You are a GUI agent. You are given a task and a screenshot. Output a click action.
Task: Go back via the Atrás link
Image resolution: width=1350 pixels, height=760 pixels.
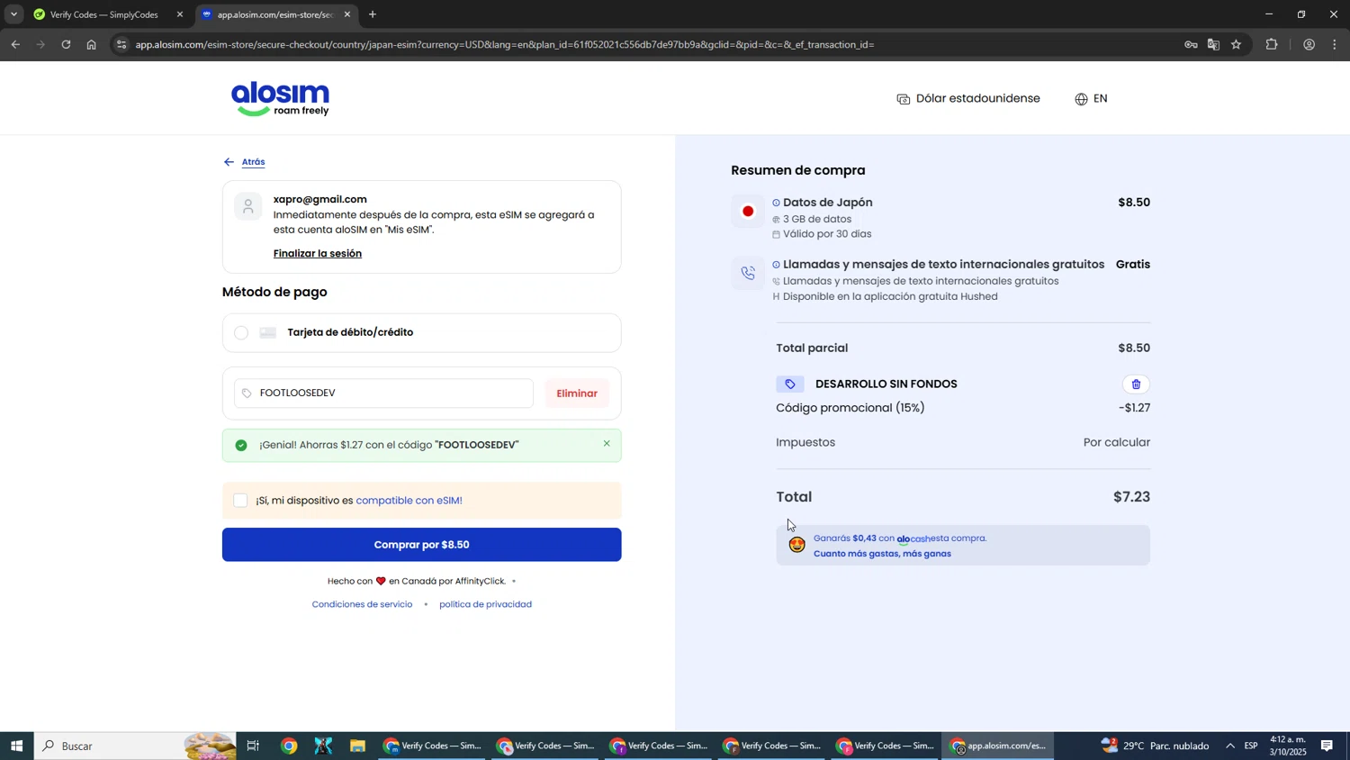pos(253,162)
